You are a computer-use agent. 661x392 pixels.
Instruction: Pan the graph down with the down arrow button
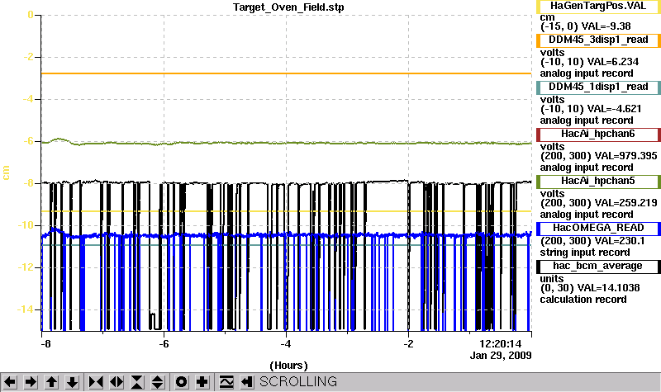(x=72, y=382)
